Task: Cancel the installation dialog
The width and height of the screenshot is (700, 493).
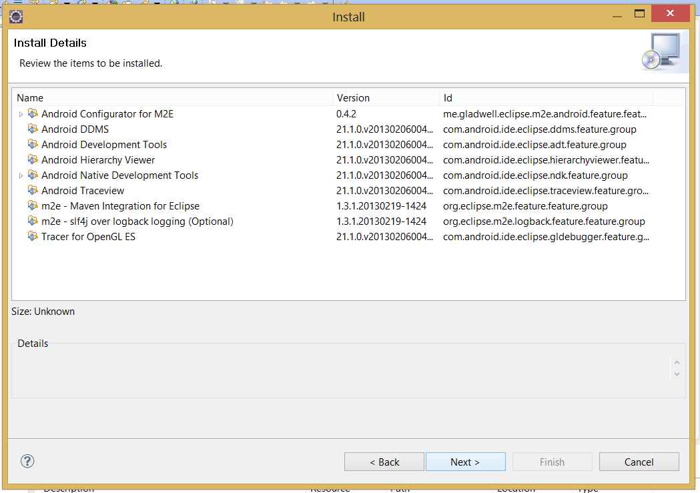Action: coord(639,462)
